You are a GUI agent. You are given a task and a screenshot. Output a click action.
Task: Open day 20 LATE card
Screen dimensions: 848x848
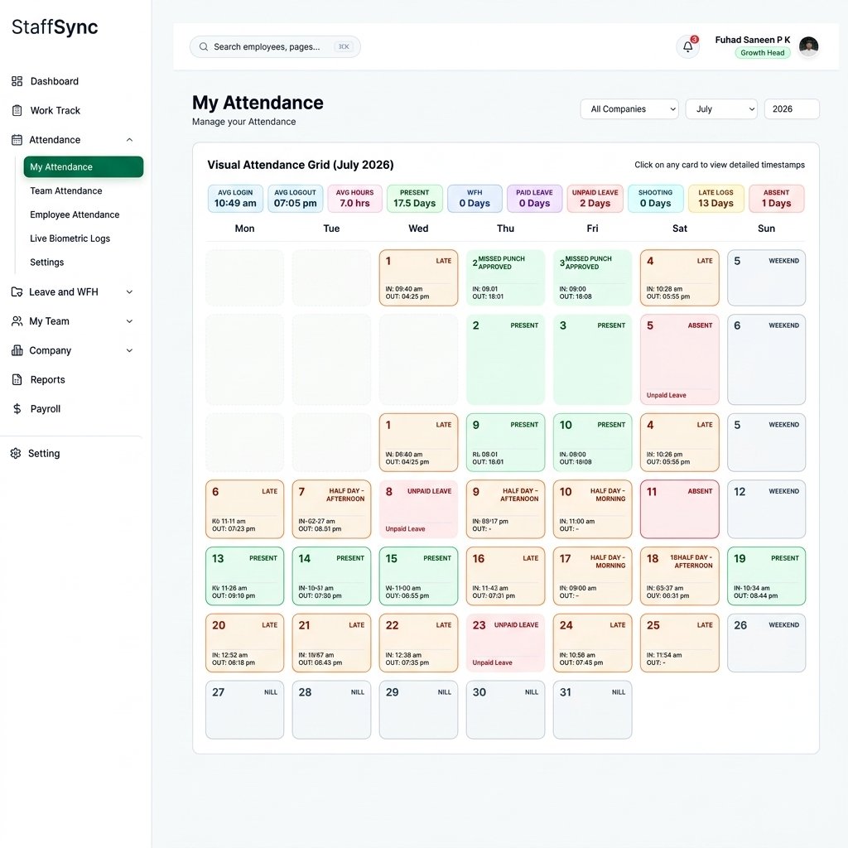[244, 643]
